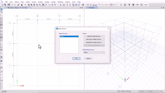165x93 pixels.
Task: Click the Set Display Options checkmark icon
Action: coord(76,5)
